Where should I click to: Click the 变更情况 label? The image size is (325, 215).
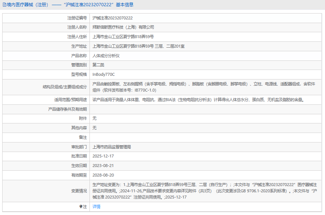79,191
